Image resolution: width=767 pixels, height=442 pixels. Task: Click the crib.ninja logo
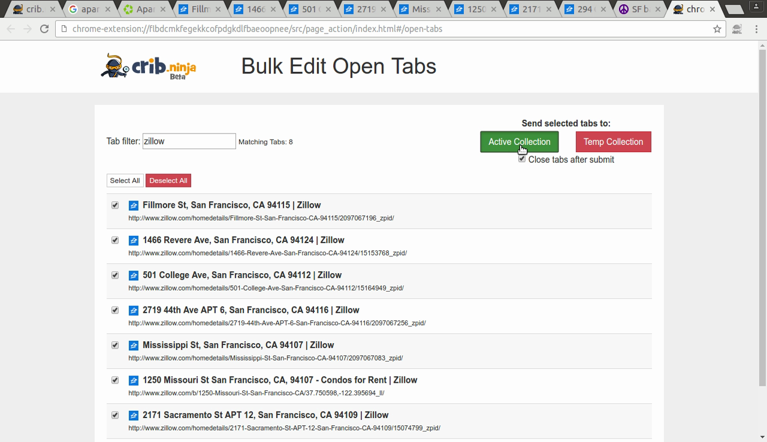click(x=149, y=66)
